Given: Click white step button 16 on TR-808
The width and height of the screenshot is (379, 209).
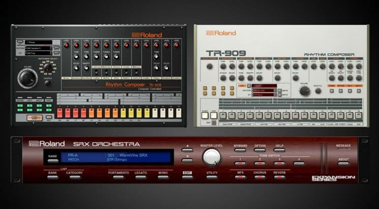Looking at the screenshot, I should pos(179,113).
